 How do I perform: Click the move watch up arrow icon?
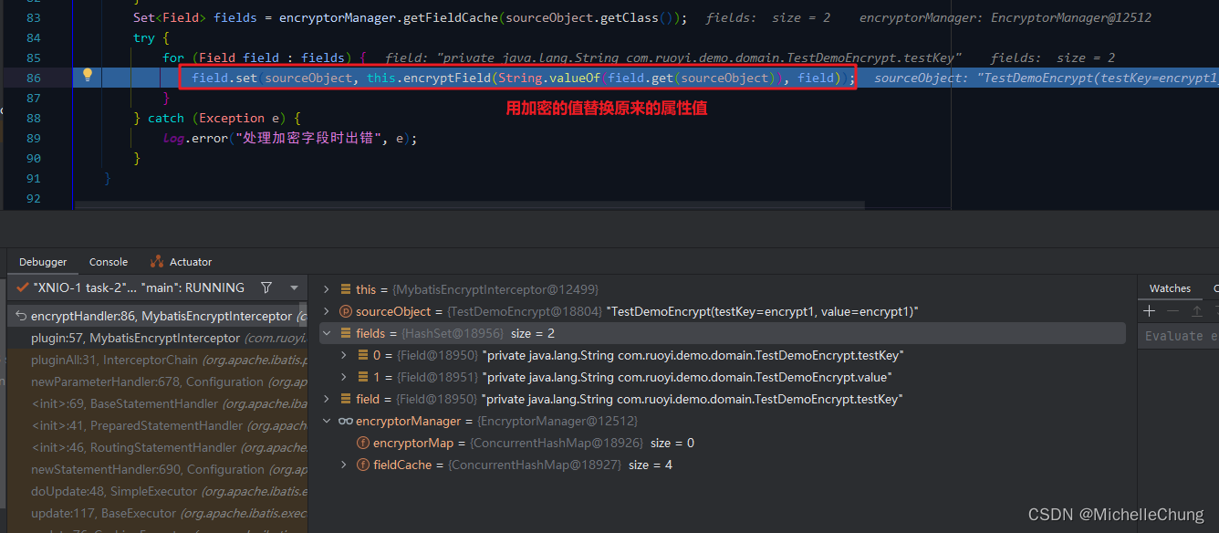1195,311
